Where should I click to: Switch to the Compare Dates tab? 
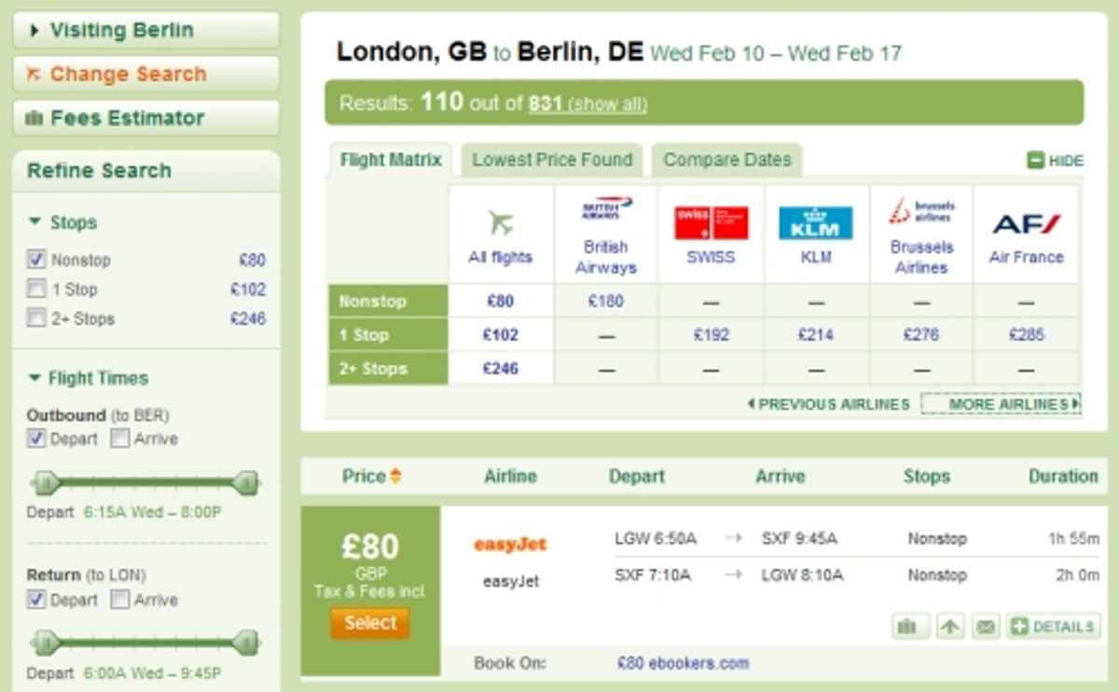725,159
